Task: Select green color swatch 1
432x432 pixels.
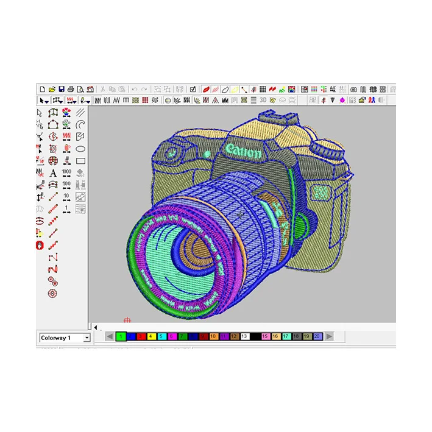Action: 121,336
